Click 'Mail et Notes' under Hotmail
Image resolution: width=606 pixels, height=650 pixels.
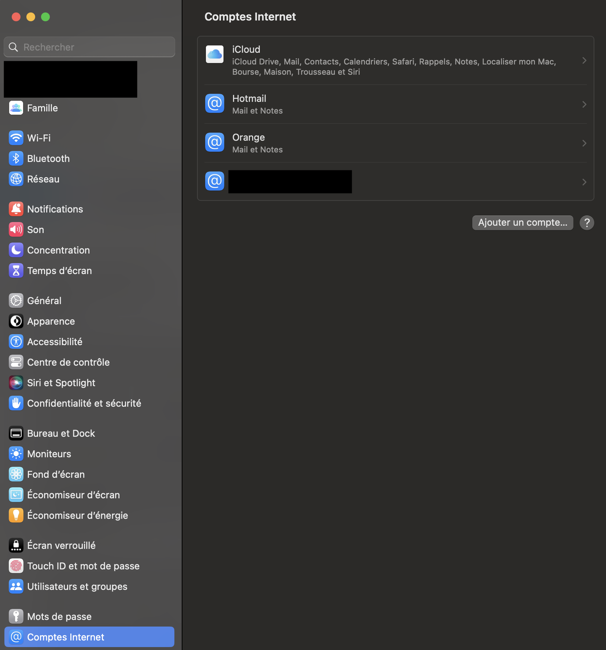[x=258, y=111]
